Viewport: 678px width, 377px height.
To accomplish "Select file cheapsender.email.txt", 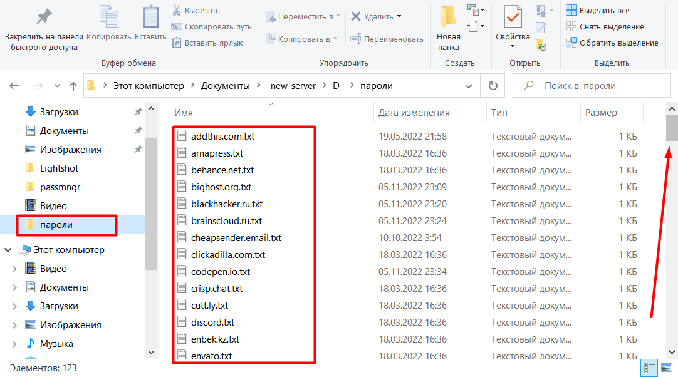I will (236, 238).
